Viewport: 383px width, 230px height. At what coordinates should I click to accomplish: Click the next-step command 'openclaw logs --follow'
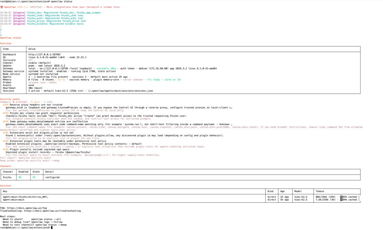tap(47, 222)
